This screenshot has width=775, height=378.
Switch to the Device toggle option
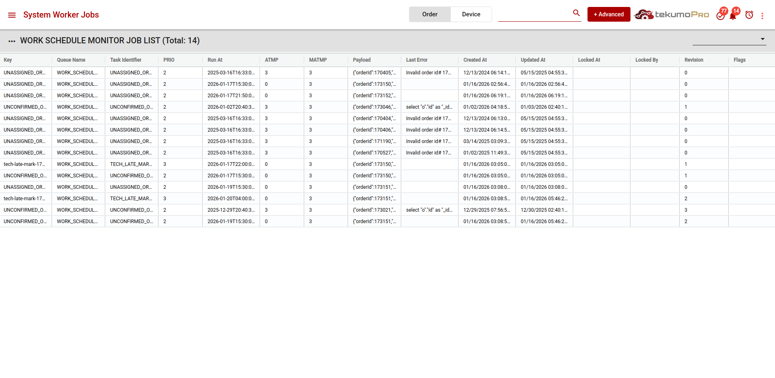pos(471,14)
